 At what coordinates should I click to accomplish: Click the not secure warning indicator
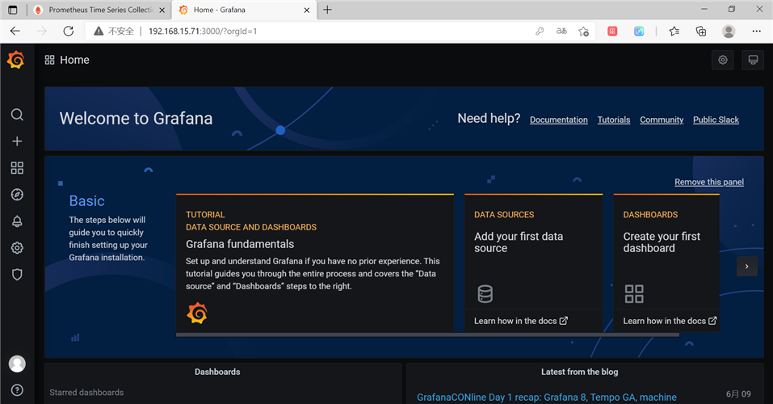point(114,31)
